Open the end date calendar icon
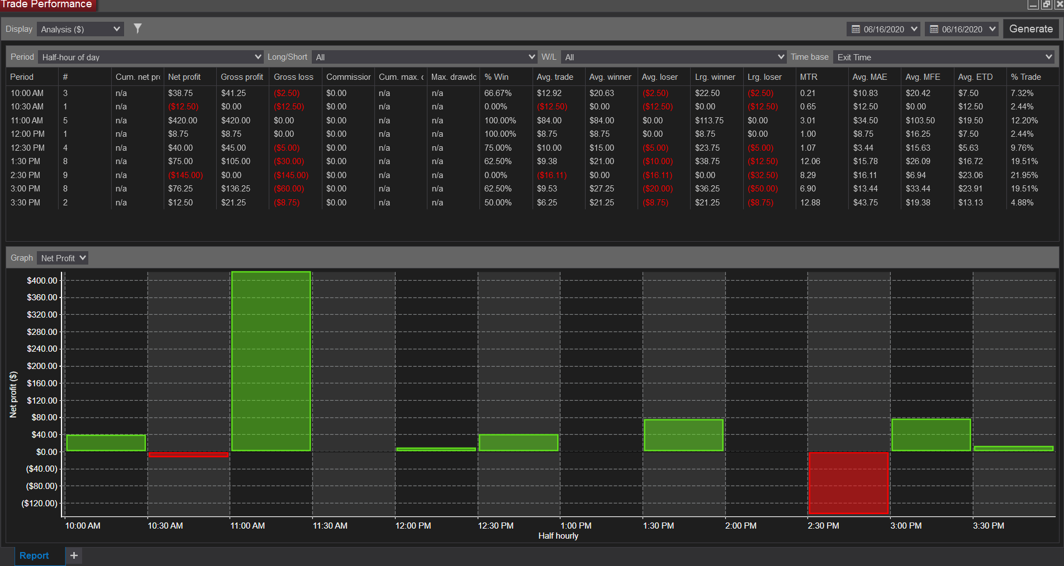This screenshot has width=1064, height=566. (x=934, y=29)
